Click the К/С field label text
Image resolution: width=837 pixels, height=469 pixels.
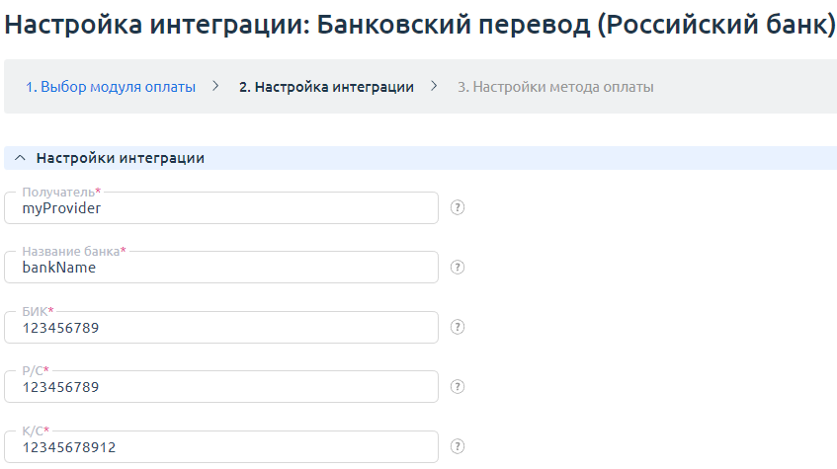click(32, 430)
